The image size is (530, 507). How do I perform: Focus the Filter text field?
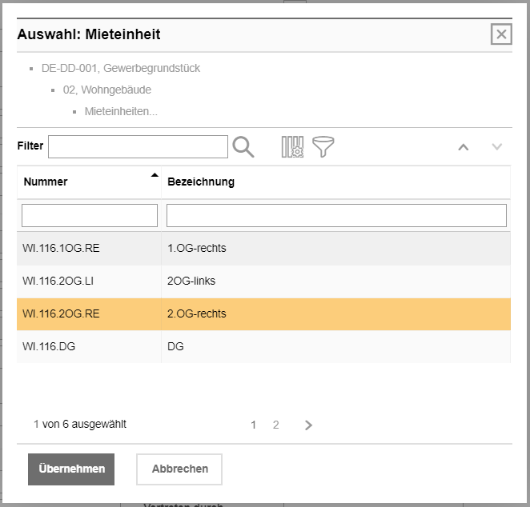[x=138, y=147]
